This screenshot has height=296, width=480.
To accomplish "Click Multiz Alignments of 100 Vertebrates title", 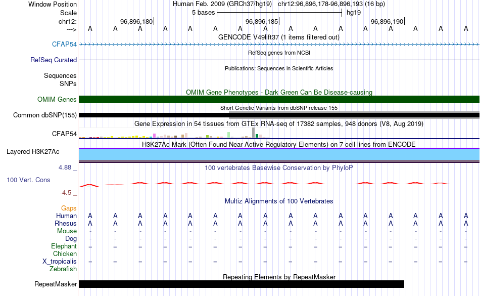I will (x=279, y=201).
